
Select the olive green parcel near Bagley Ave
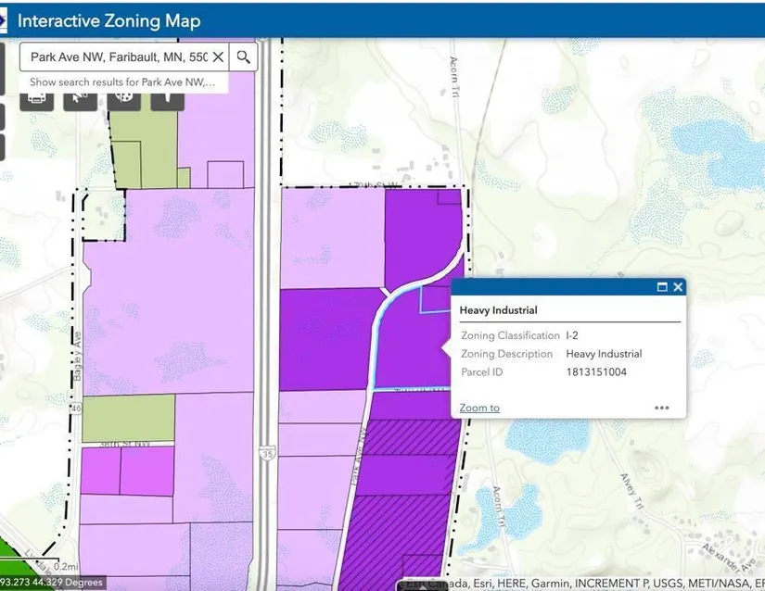point(128,418)
